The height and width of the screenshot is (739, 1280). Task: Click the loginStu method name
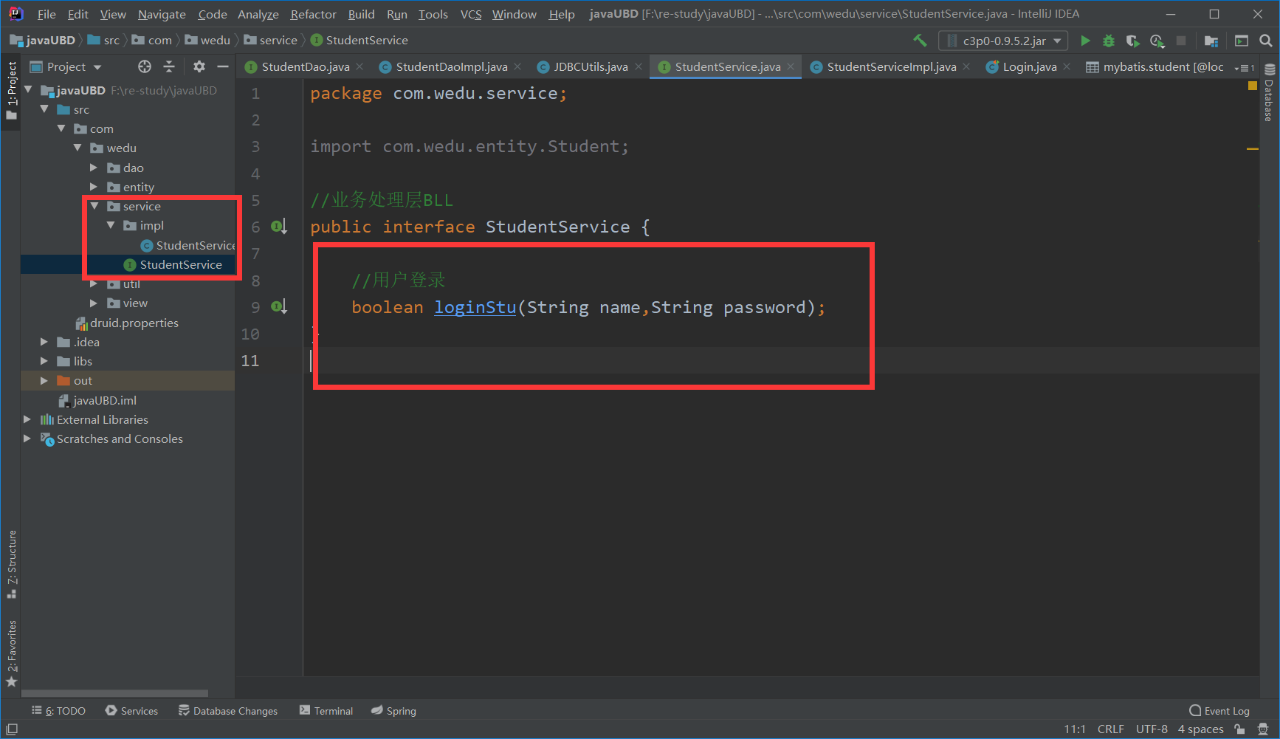click(475, 307)
